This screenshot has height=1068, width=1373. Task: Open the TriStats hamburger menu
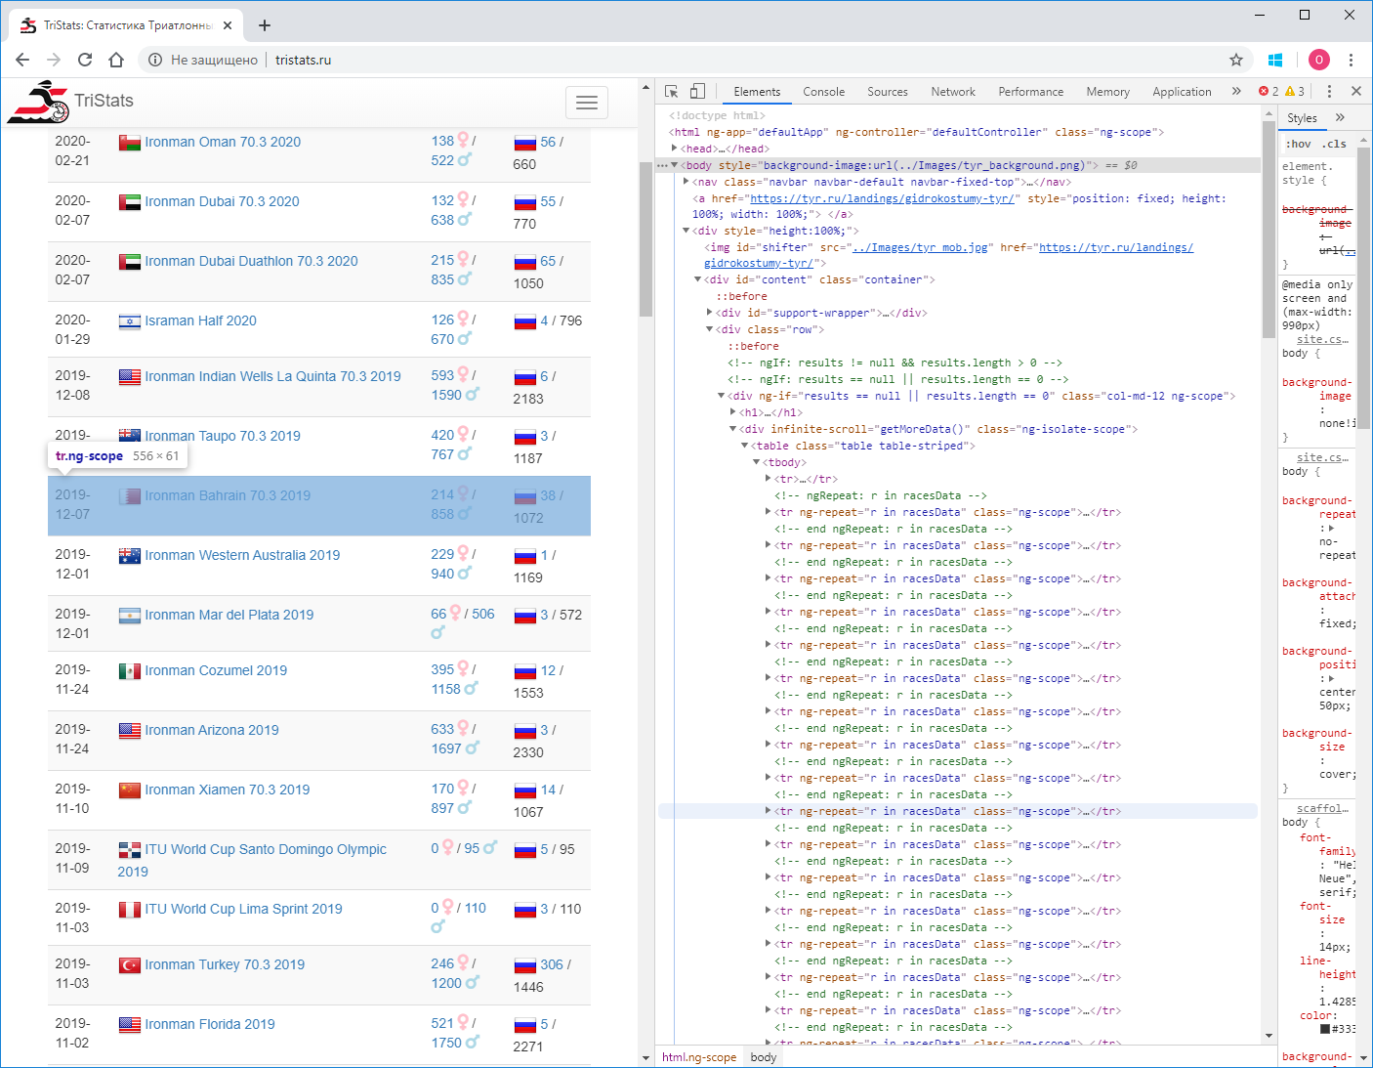587,103
